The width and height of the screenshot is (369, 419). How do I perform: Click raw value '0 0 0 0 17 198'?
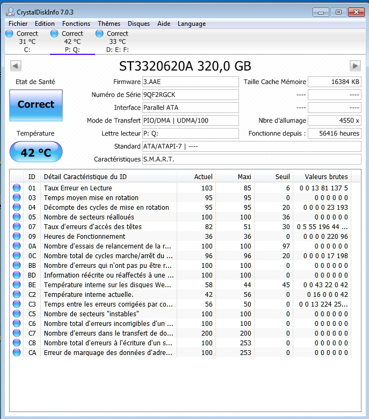click(325, 255)
